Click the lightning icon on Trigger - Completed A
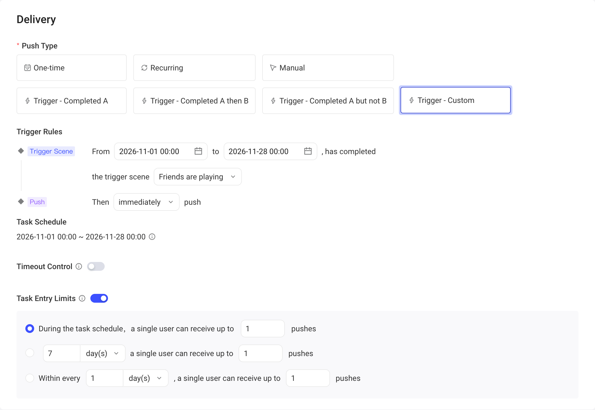Viewport: 595px width, 410px height. coord(28,101)
